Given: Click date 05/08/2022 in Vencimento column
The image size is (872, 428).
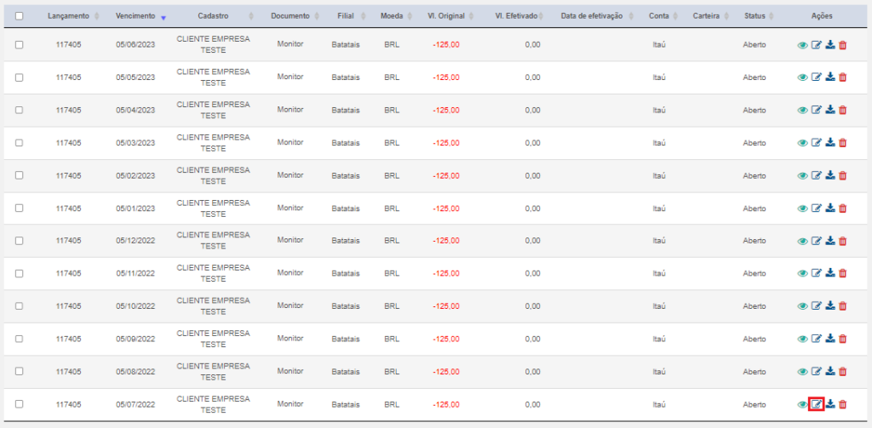Looking at the screenshot, I should tap(135, 371).
